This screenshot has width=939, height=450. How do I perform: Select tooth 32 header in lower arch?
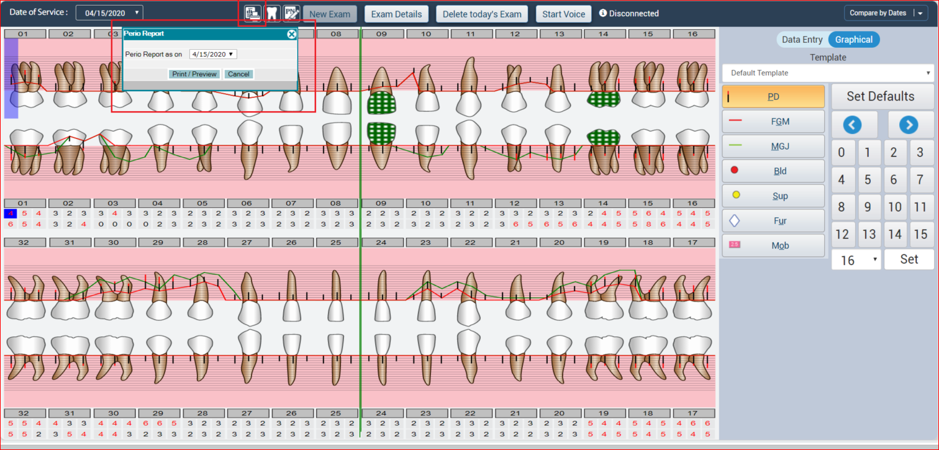coord(24,242)
